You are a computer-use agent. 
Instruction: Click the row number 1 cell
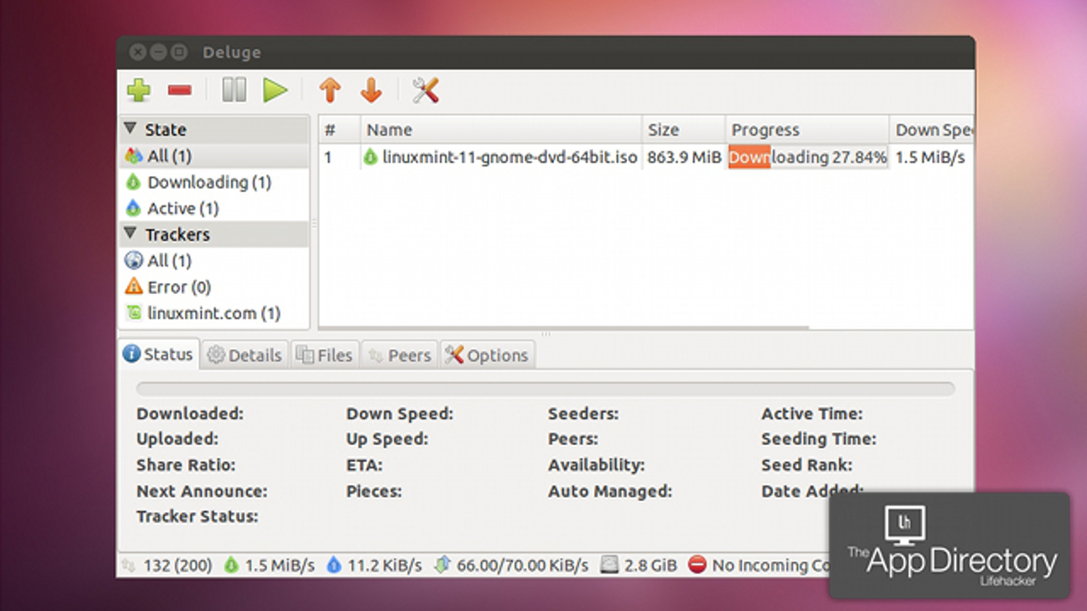coord(328,158)
